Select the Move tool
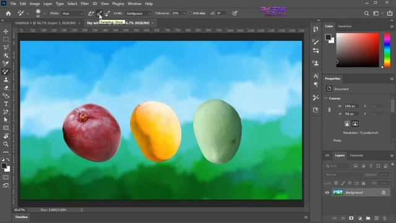The width and height of the screenshot is (396, 223). click(6, 32)
